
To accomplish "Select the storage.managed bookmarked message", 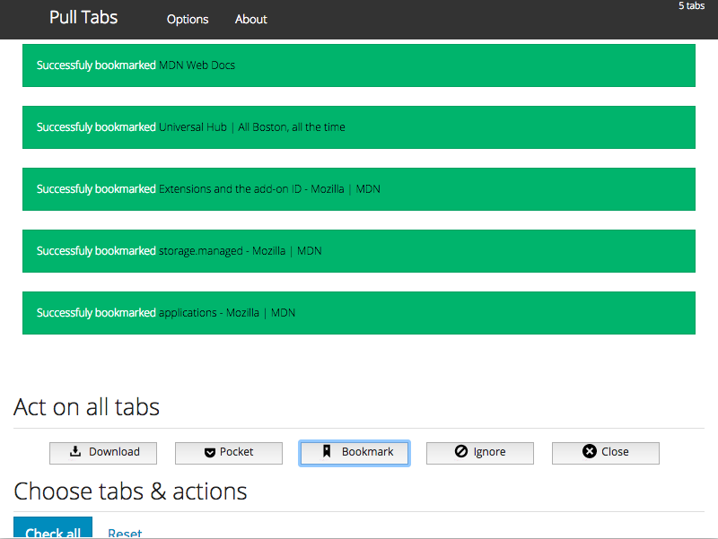I will (x=359, y=251).
